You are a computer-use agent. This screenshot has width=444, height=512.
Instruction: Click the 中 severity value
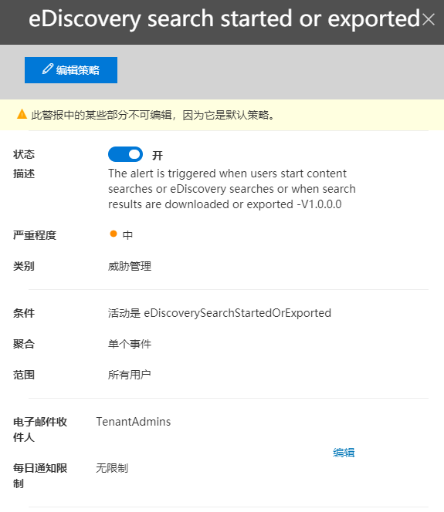pyautogui.click(x=127, y=235)
